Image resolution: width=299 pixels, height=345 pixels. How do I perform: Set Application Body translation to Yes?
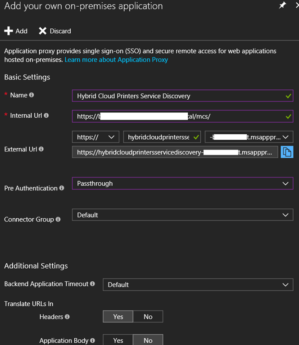(x=118, y=340)
